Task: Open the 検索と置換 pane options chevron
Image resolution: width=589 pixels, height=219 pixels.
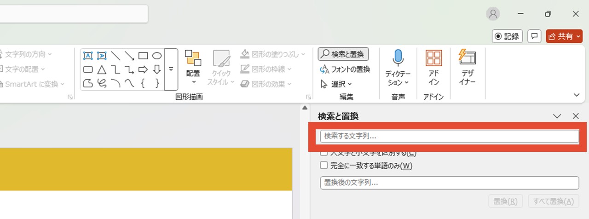Action: point(557,116)
